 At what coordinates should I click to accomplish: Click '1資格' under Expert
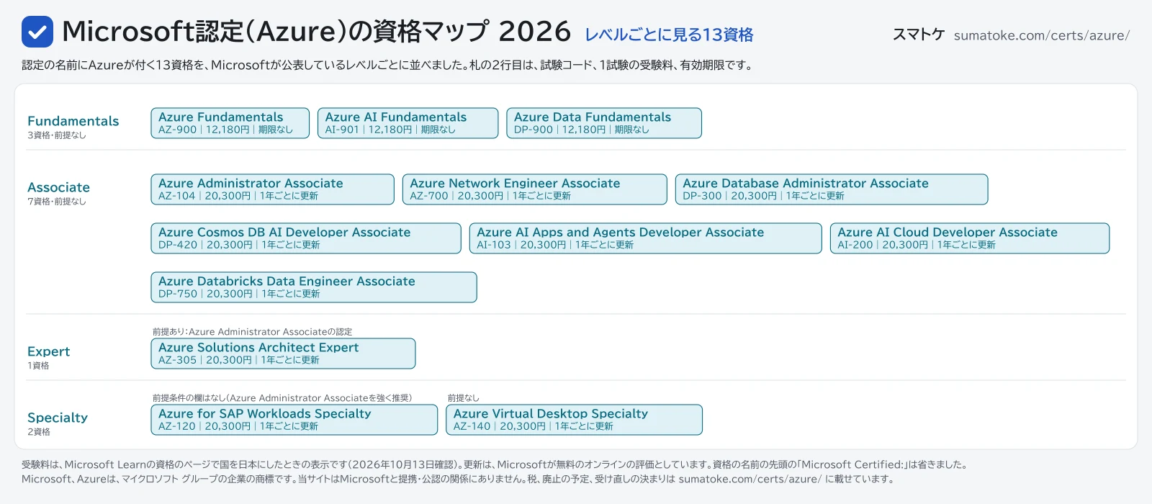coord(38,366)
